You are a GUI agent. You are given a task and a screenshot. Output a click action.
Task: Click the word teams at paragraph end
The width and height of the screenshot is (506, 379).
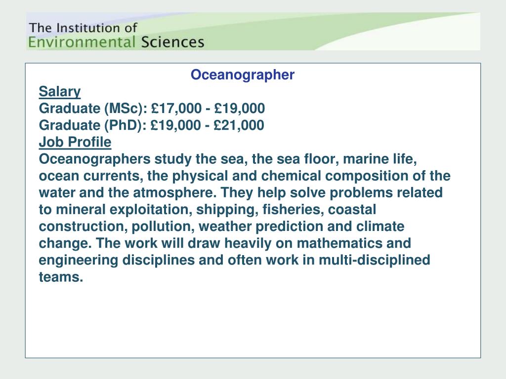61,277
